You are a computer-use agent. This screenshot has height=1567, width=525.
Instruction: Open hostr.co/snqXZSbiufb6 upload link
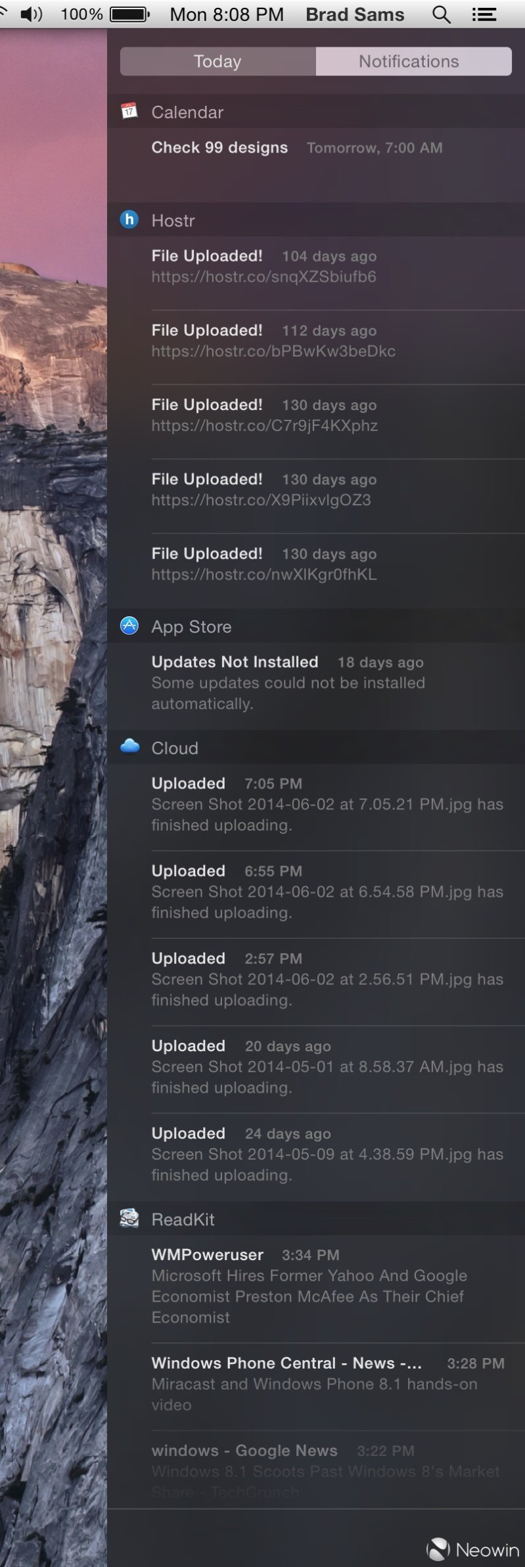[x=263, y=277]
